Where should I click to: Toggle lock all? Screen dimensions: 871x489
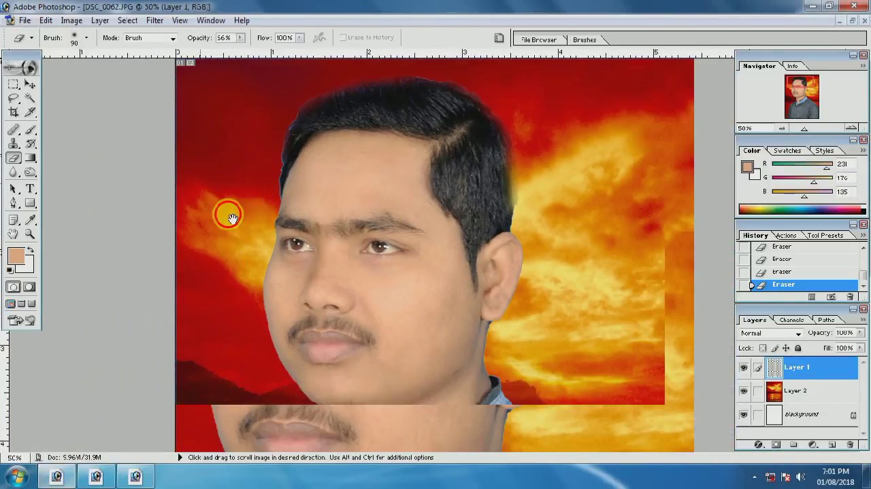798,348
